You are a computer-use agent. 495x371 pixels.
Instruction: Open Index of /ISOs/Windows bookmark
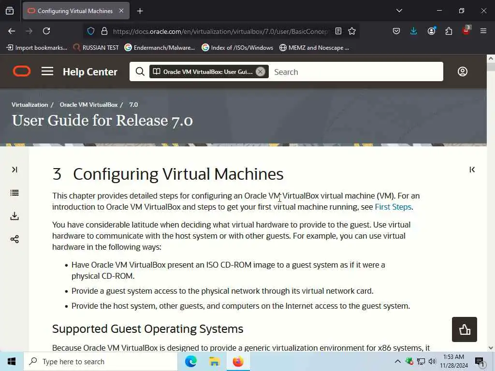237,48
